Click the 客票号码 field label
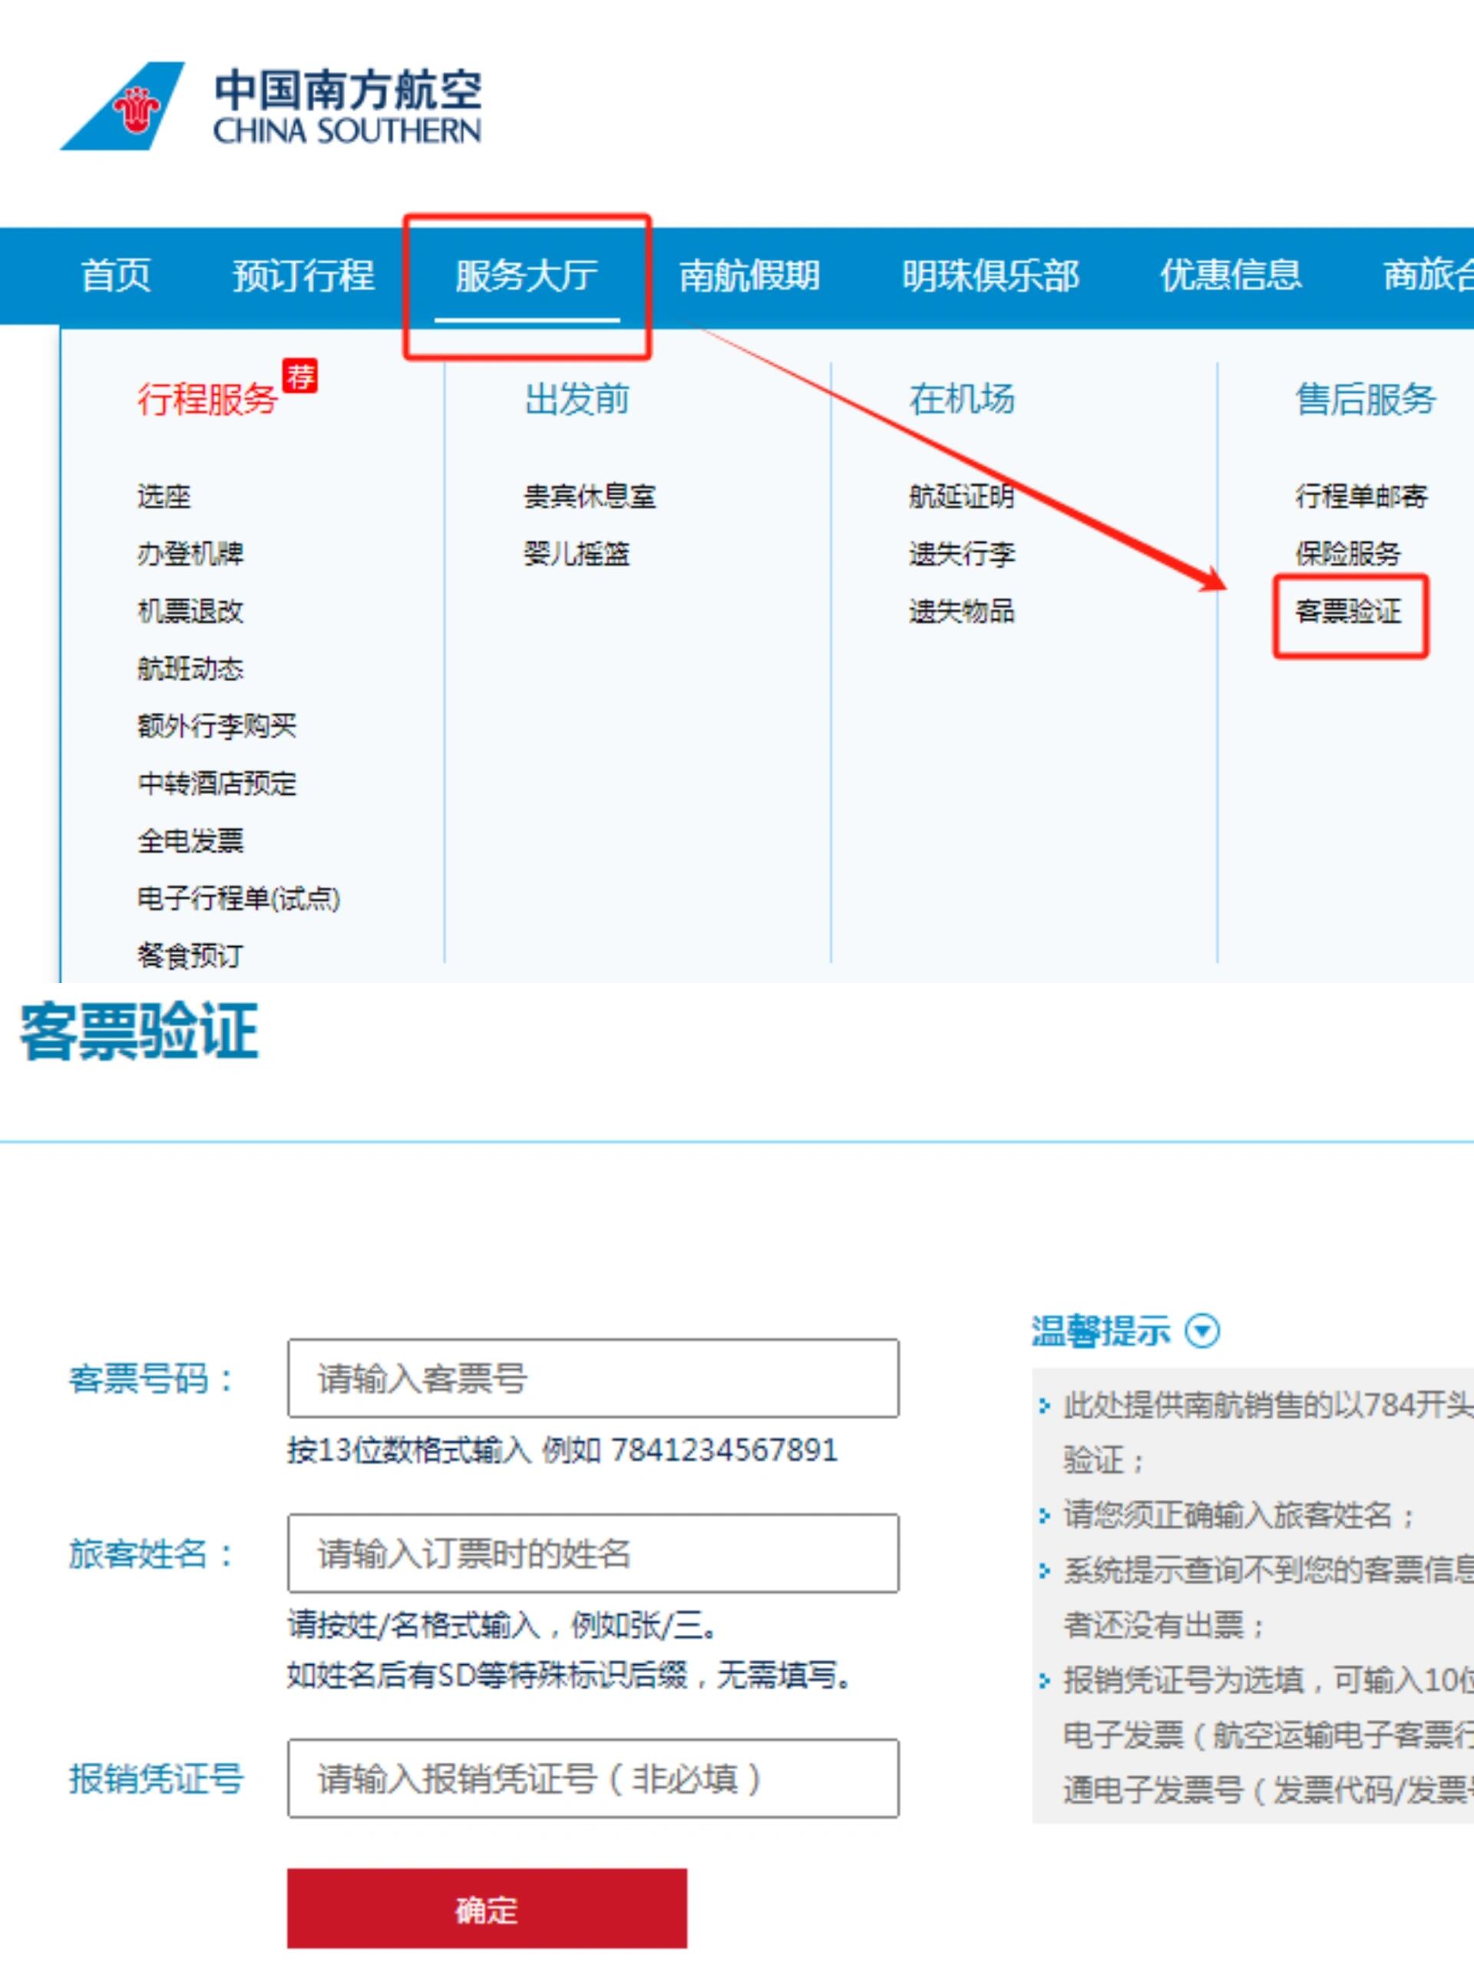Viewport: 1474px width, 1966px height. pos(151,1379)
